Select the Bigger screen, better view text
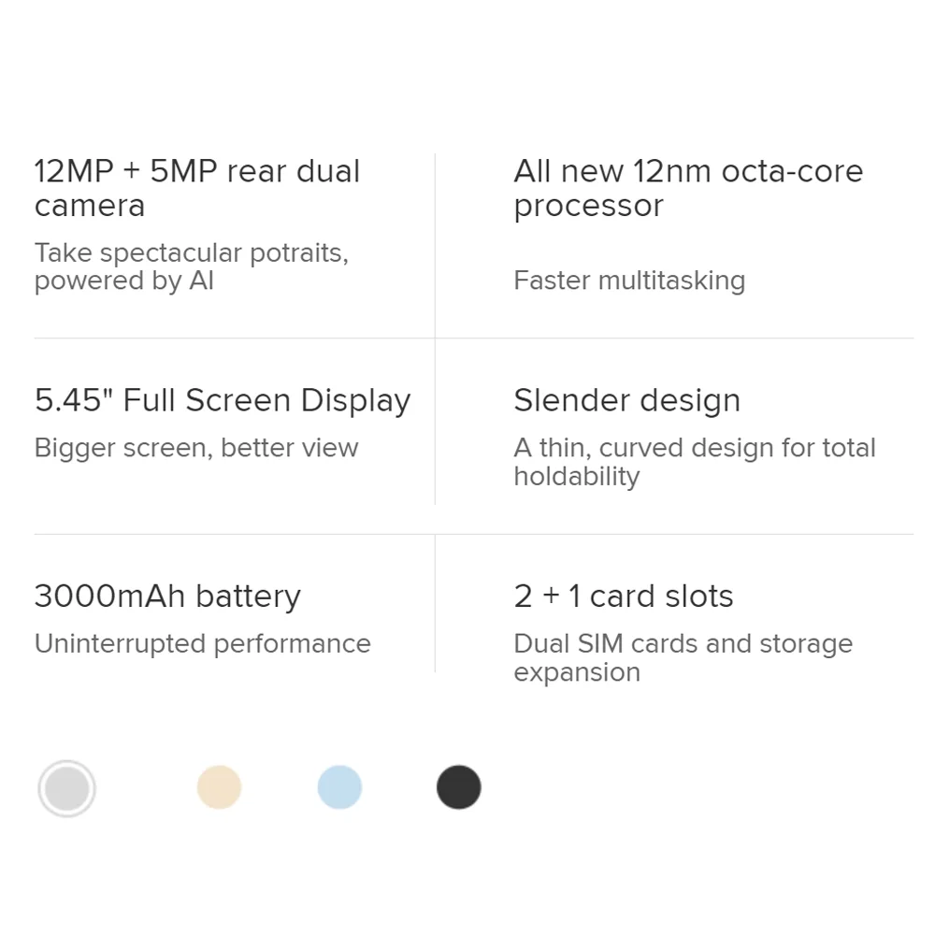 (196, 449)
